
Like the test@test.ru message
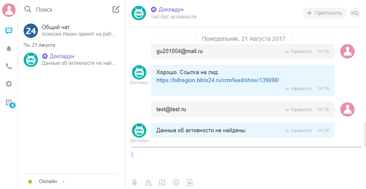(298, 109)
